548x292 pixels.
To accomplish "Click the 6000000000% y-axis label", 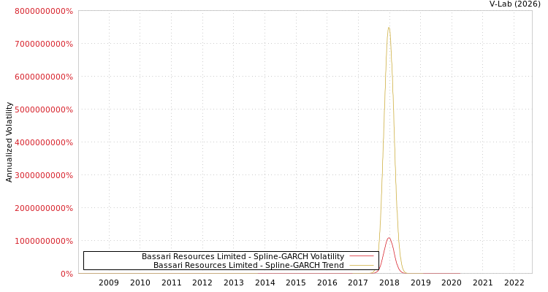I will [x=44, y=77].
